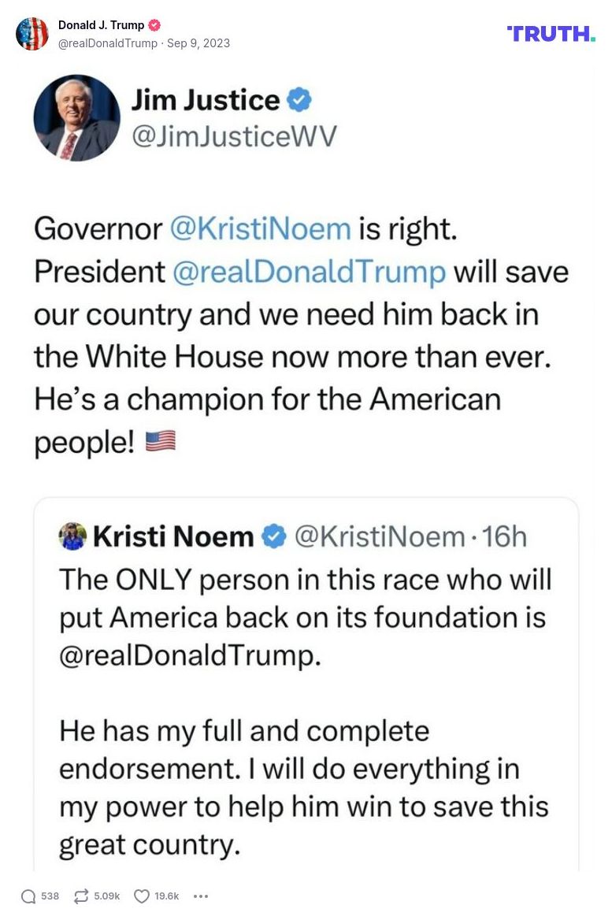The height and width of the screenshot is (920, 612).
Task: Click the 5.09k ReTruths count
Action: (x=107, y=896)
